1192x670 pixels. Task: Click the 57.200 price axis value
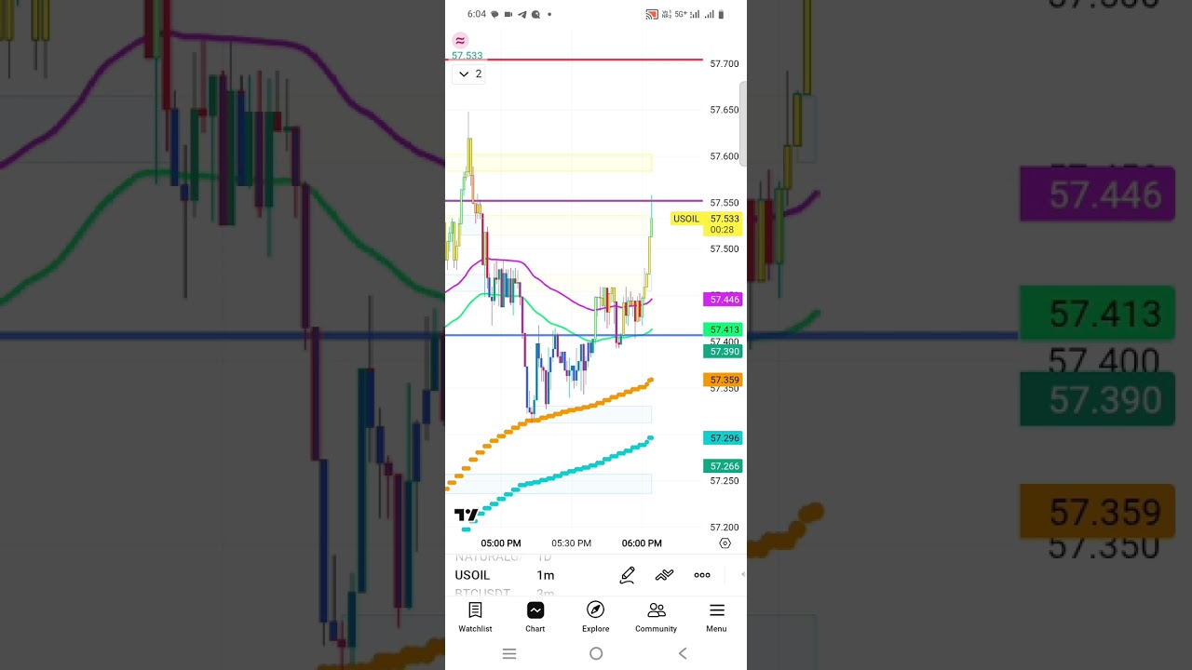tap(724, 528)
